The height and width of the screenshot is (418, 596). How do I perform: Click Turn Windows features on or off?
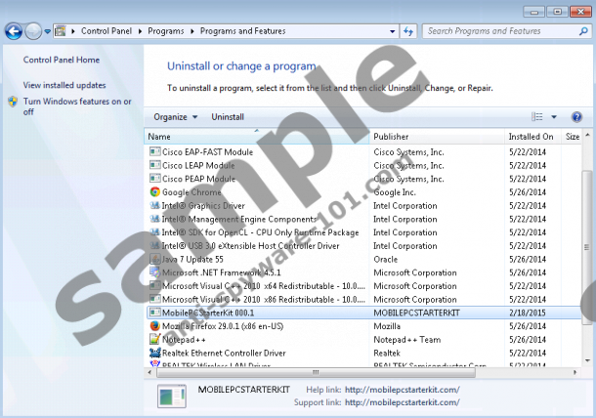point(76,106)
